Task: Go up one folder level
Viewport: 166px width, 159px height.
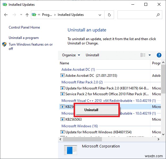Action: (27, 15)
